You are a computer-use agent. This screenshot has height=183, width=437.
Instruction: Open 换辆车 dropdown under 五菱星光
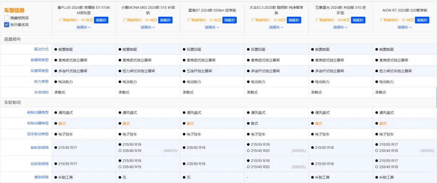click(x=340, y=27)
